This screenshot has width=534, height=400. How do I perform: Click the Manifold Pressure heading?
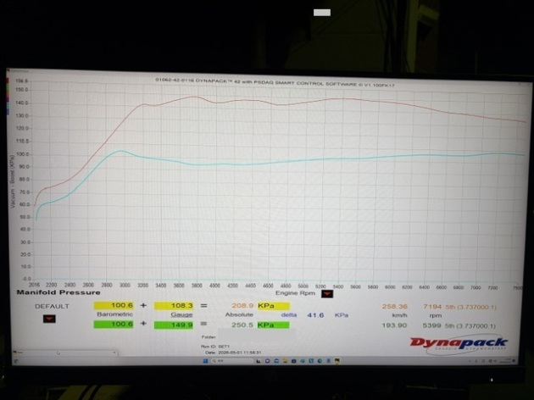58,292
